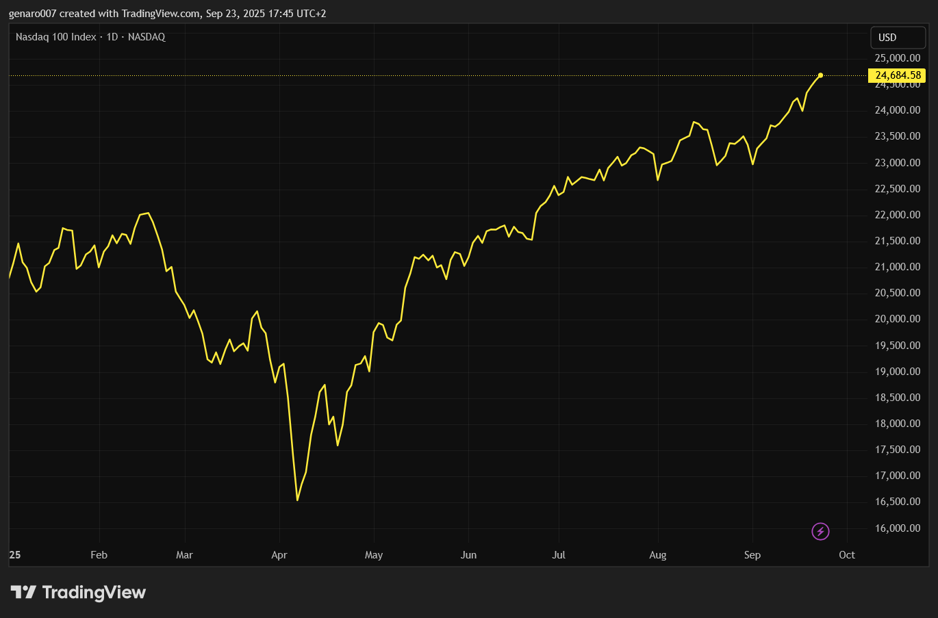Click the Feb label on the time axis
The width and height of the screenshot is (938, 618).
99,555
